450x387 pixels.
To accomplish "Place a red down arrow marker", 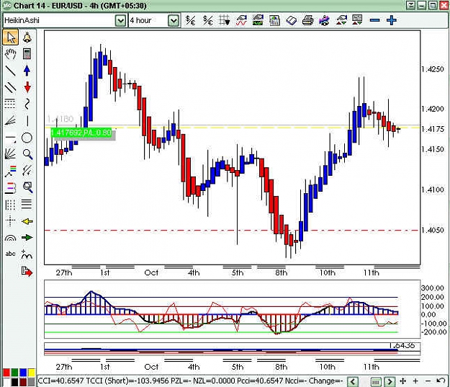I will (x=27, y=87).
